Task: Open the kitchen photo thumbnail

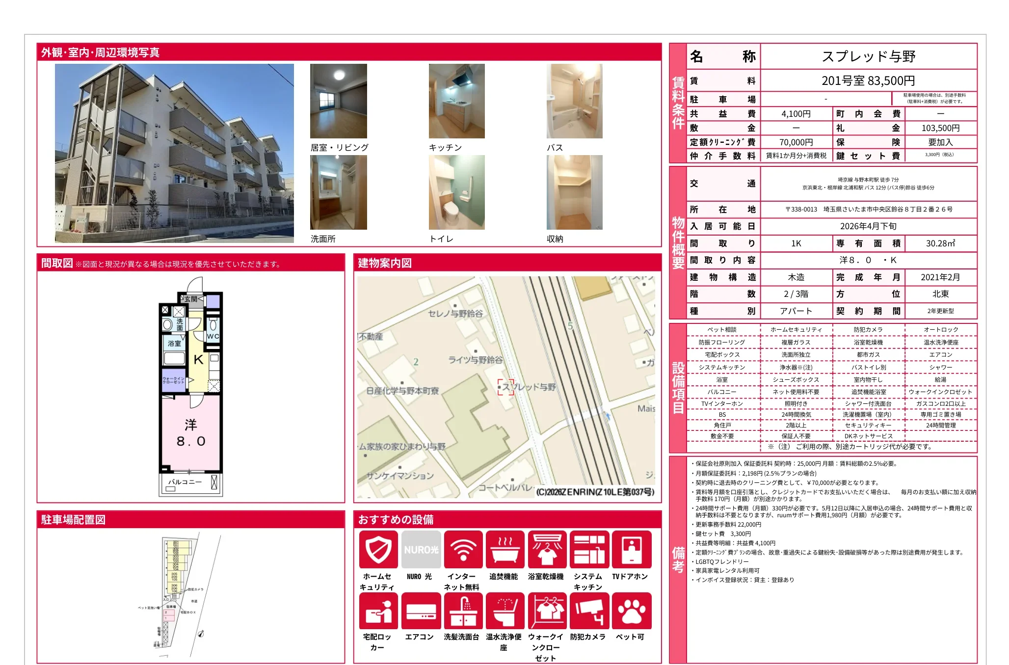Action: [456, 101]
